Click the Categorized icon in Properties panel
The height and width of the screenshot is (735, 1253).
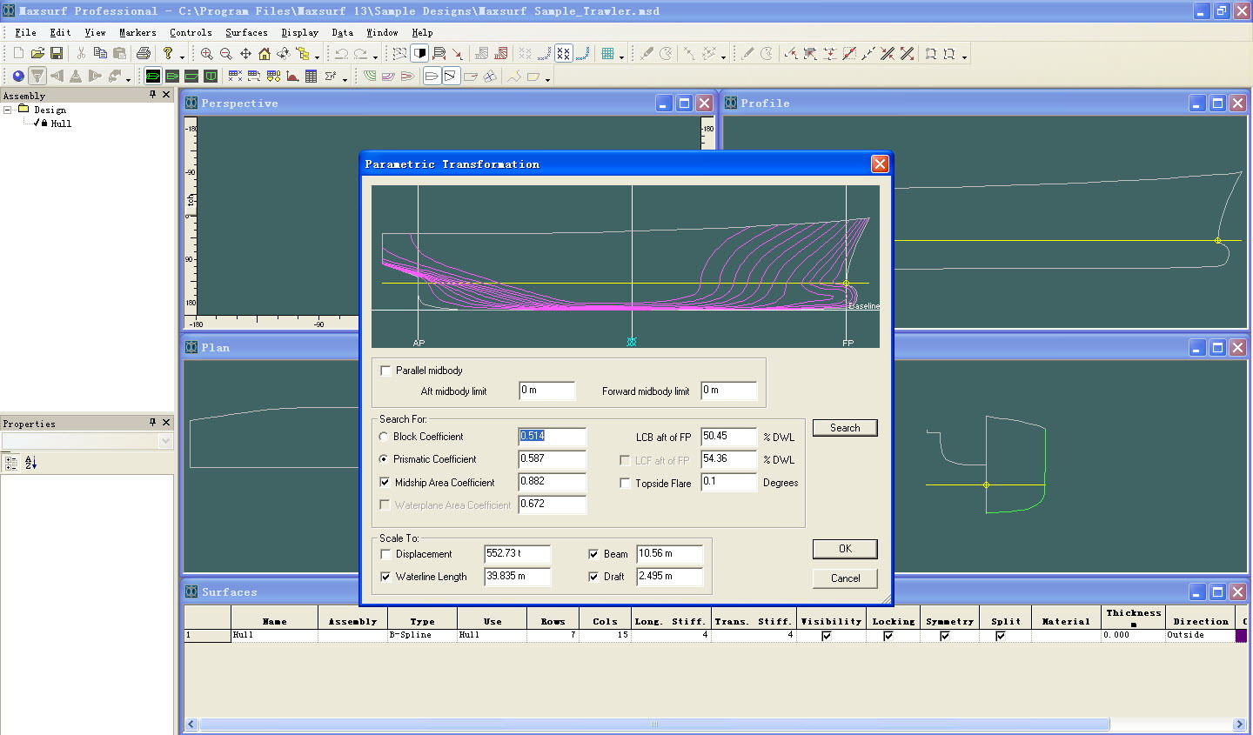(x=11, y=463)
